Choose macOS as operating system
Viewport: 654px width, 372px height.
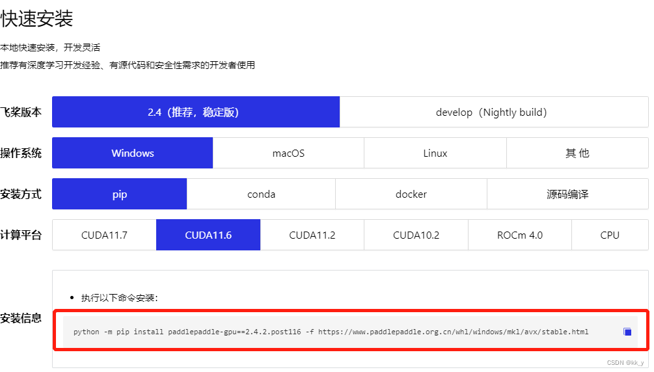(x=288, y=153)
